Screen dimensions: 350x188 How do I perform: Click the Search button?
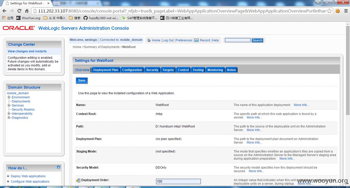tap(257, 40)
